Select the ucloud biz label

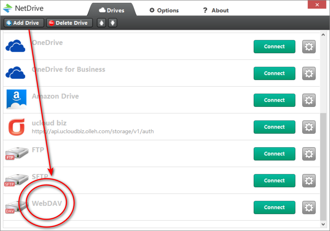pos(49,123)
